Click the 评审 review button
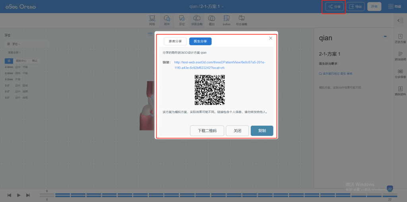 [x=374, y=7]
